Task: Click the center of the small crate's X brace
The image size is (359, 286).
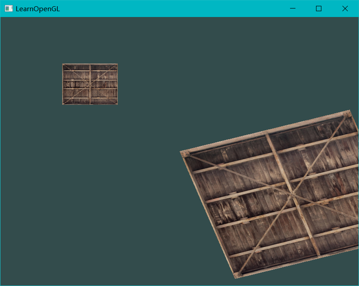Action: coord(90,84)
